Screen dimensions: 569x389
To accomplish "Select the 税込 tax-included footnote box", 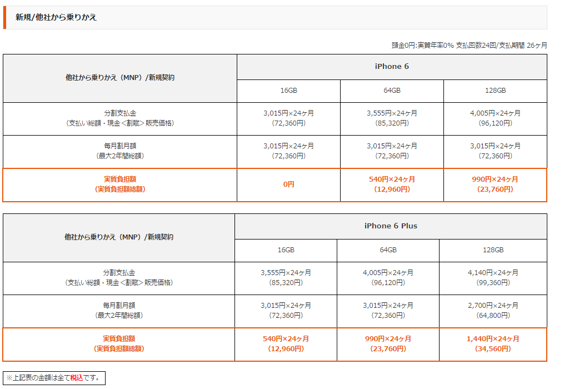I will click(54, 378).
